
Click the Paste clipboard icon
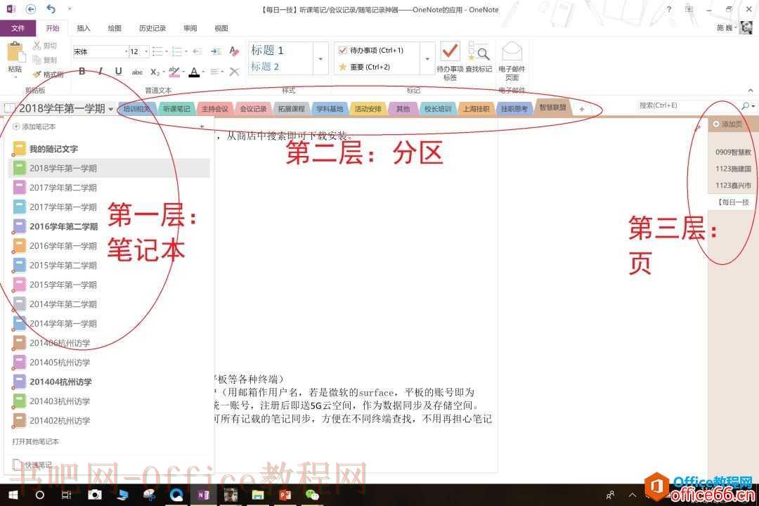(15, 52)
